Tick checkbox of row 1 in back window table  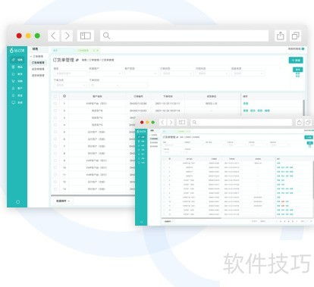click(x=55, y=104)
